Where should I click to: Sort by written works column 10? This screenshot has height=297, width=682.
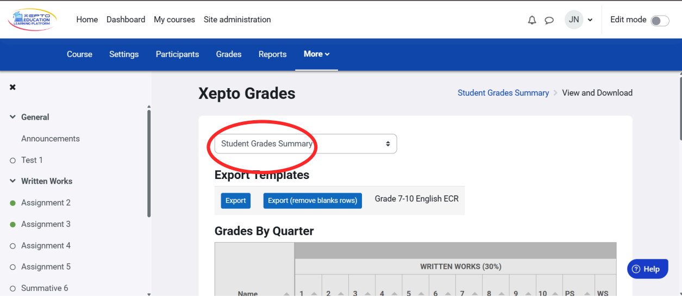555,294
